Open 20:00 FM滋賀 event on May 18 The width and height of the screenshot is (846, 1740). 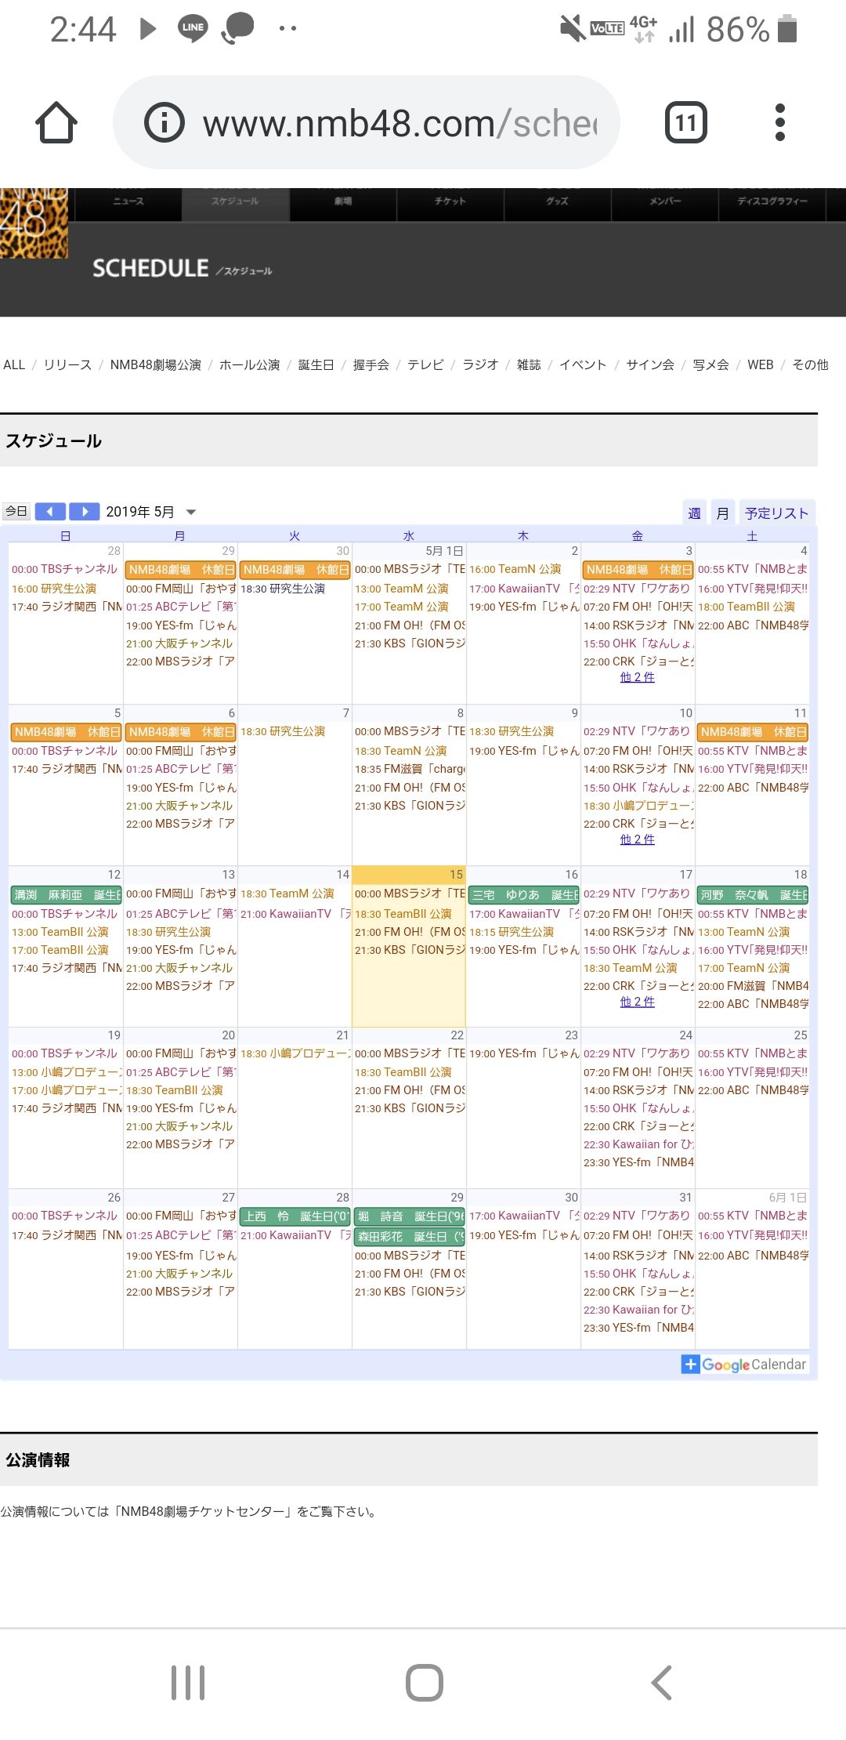(x=753, y=986)
